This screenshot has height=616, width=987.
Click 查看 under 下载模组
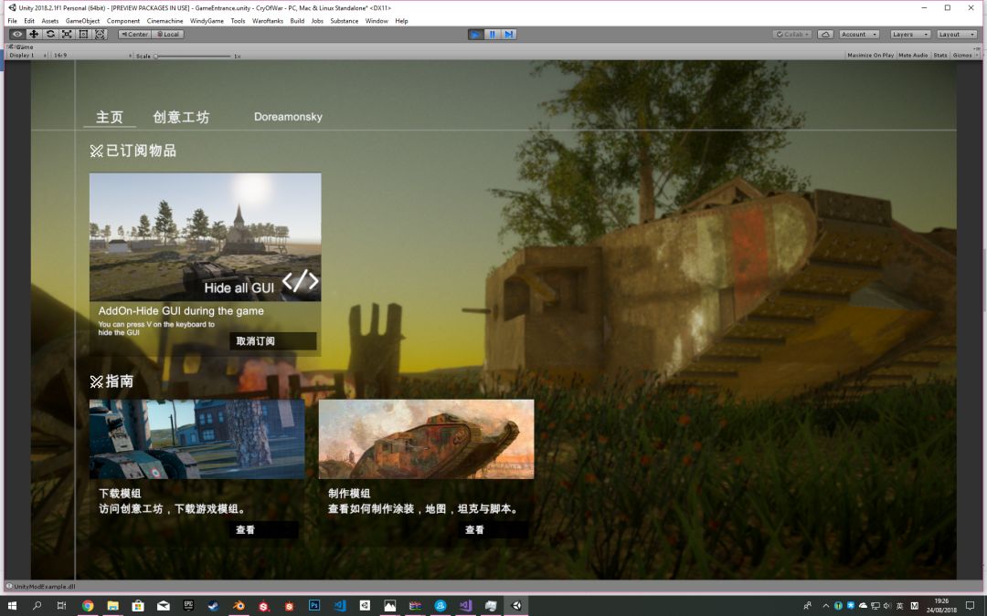263,530
